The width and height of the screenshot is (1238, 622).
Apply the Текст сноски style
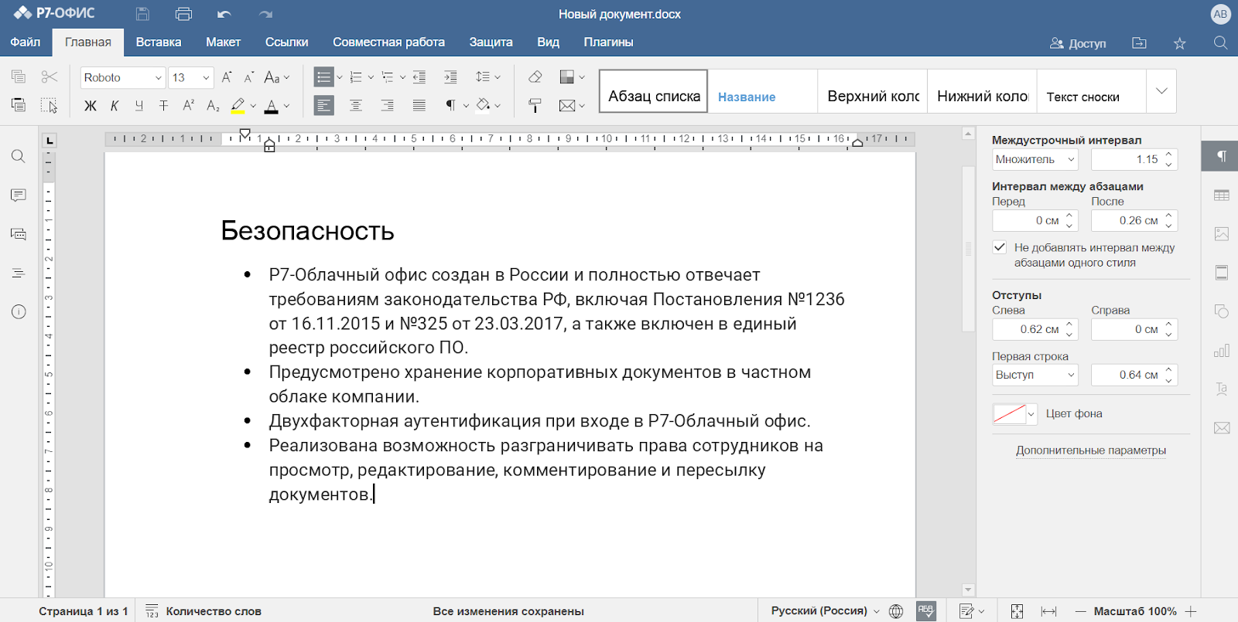pyautogui.click(x=1091, y=91)
